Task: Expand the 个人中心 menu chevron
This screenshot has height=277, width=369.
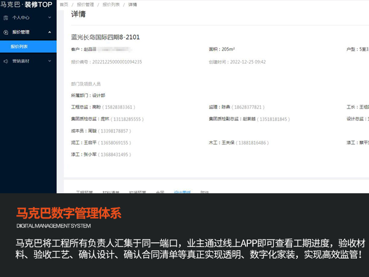Action: pos(50,17)
